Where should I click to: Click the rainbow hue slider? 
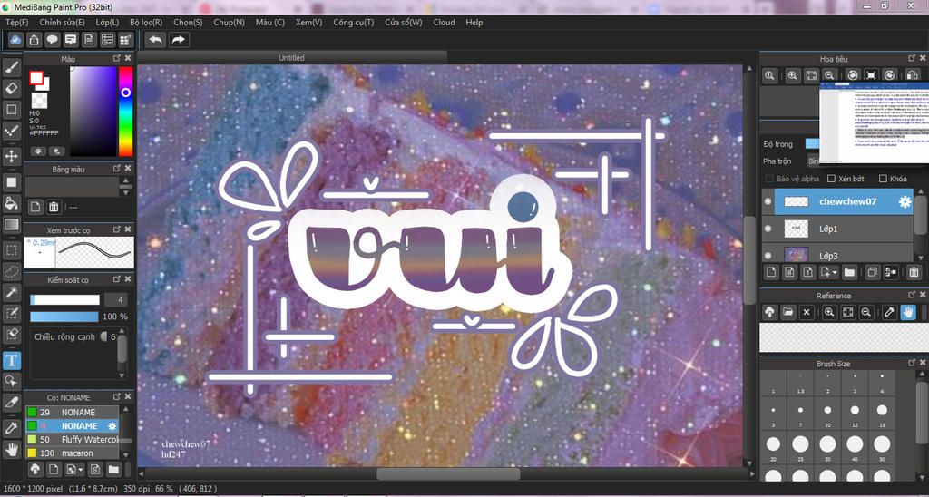click(x=125, y=111)
